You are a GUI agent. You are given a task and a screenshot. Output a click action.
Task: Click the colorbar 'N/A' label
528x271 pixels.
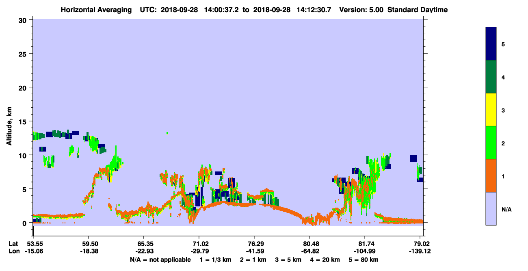[x=506, y=209]
